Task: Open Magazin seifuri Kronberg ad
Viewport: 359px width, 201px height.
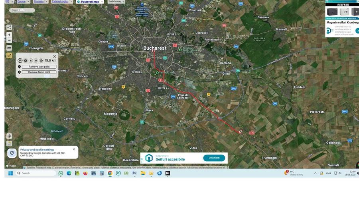Action: [343, 23]
